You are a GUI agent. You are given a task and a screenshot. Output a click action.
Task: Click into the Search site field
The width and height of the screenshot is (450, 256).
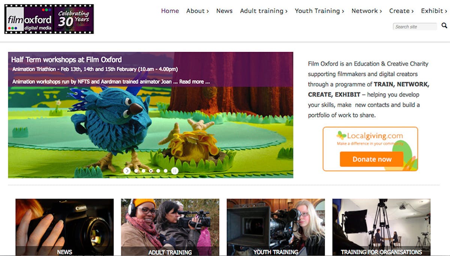click(x=415, y=27)
